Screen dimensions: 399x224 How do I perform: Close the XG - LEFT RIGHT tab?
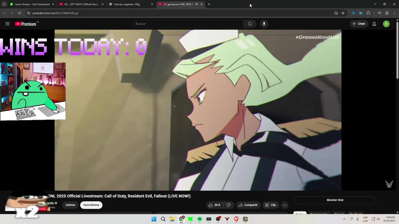tap(103, 4)
